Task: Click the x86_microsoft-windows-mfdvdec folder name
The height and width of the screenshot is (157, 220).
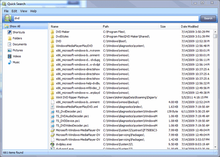Action: point(78,88)
